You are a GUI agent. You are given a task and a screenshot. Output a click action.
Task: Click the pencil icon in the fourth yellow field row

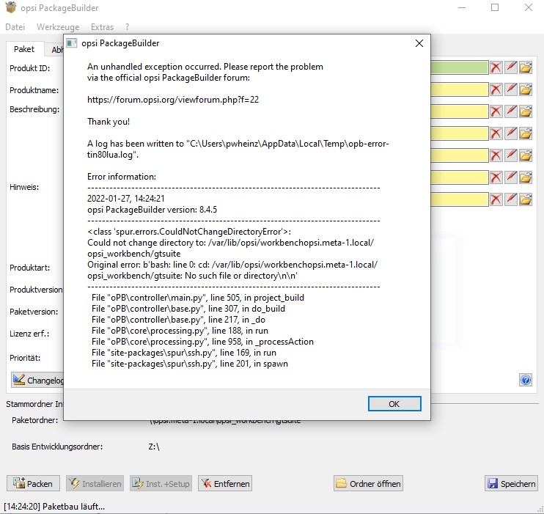[x=511, y=155]
